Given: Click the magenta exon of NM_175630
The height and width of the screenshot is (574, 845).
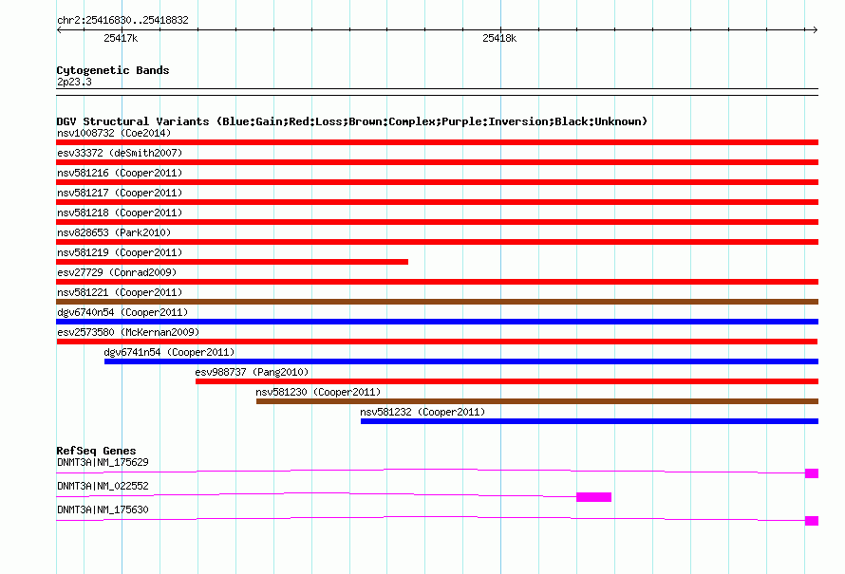Looking at the screenshot, I should tap(812, 521).
